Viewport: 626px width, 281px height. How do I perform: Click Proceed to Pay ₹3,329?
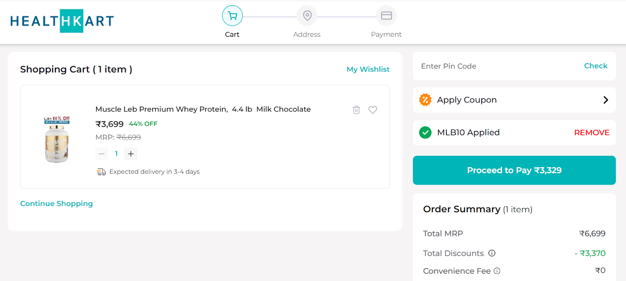(x=514, y=170)
